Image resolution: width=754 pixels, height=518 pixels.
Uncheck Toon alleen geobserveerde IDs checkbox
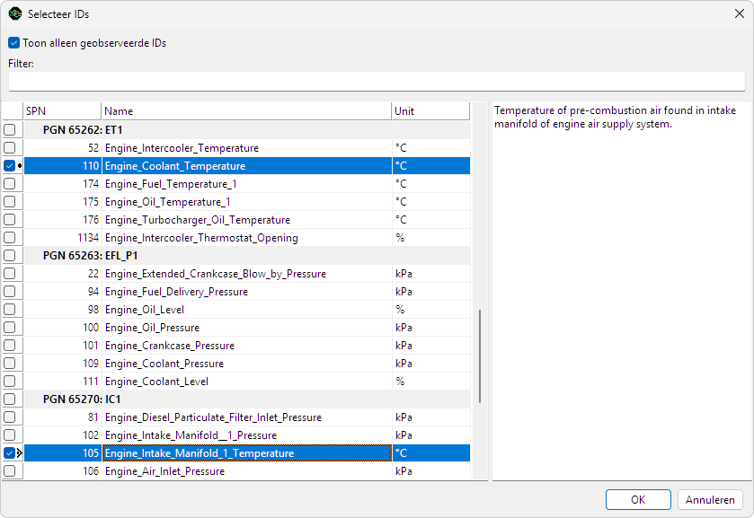(14, 43)
